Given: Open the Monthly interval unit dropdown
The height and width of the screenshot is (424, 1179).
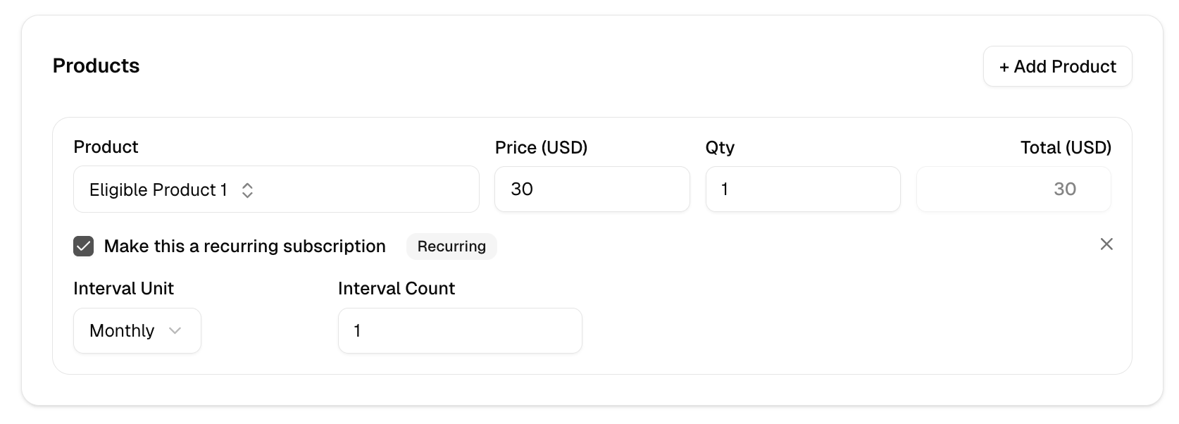Looking at the screenshot, I should point(137,331).
